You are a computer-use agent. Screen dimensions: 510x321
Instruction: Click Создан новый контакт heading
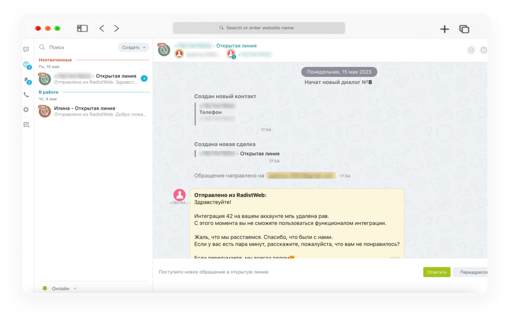coord(225,96)
